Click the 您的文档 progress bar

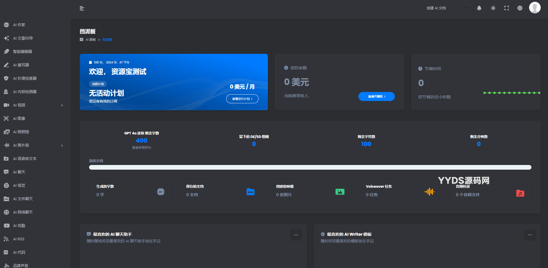coord(310,167)
